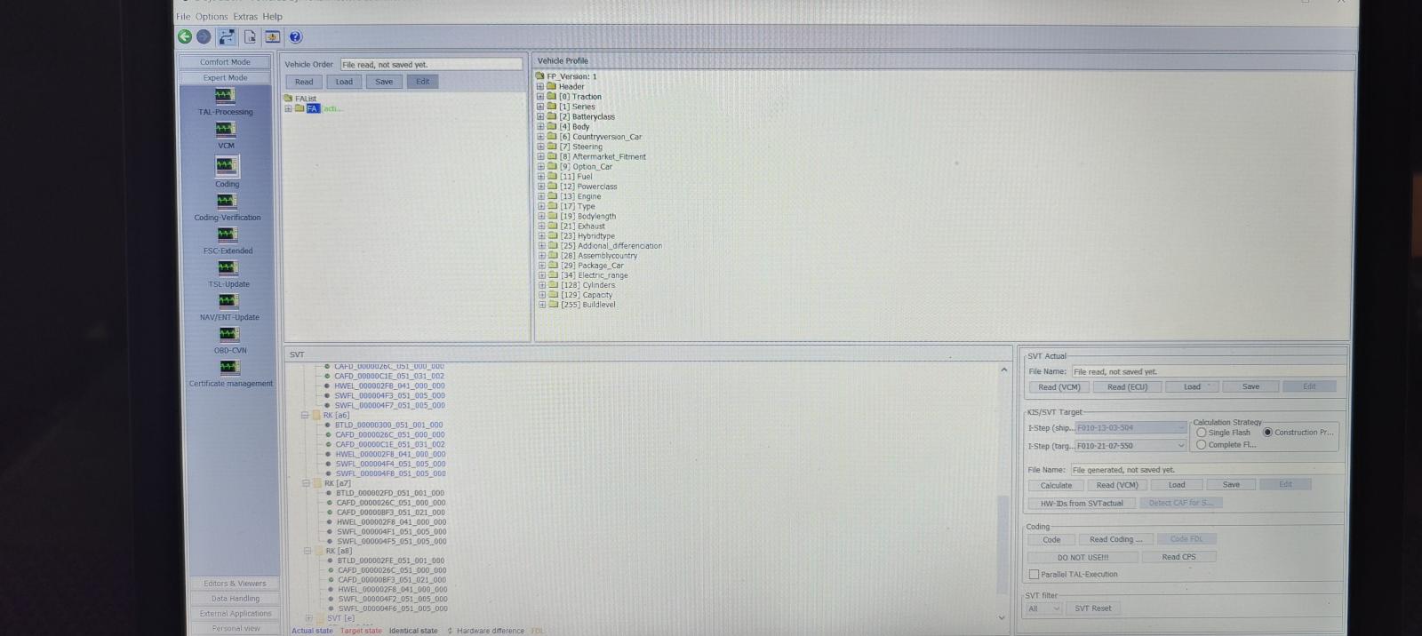
Task: Expand the FA folder in FAList
Action: point(288,109)
